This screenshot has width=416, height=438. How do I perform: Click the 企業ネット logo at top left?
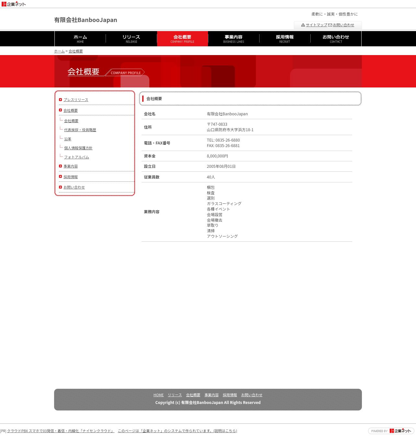pyautogui.click(x=14, y=4)
